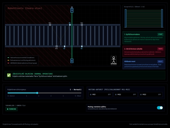Click the RUNNING machine status badge
The width and height of the screenshot is (170, 128).
click(x=12, y=109)
